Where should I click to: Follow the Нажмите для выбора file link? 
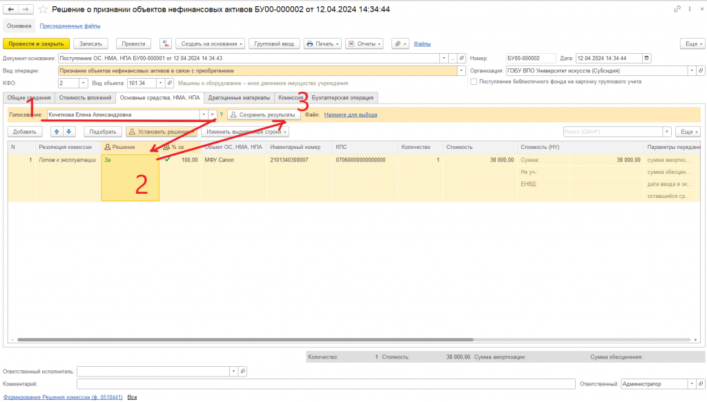(x=350, y=114)
